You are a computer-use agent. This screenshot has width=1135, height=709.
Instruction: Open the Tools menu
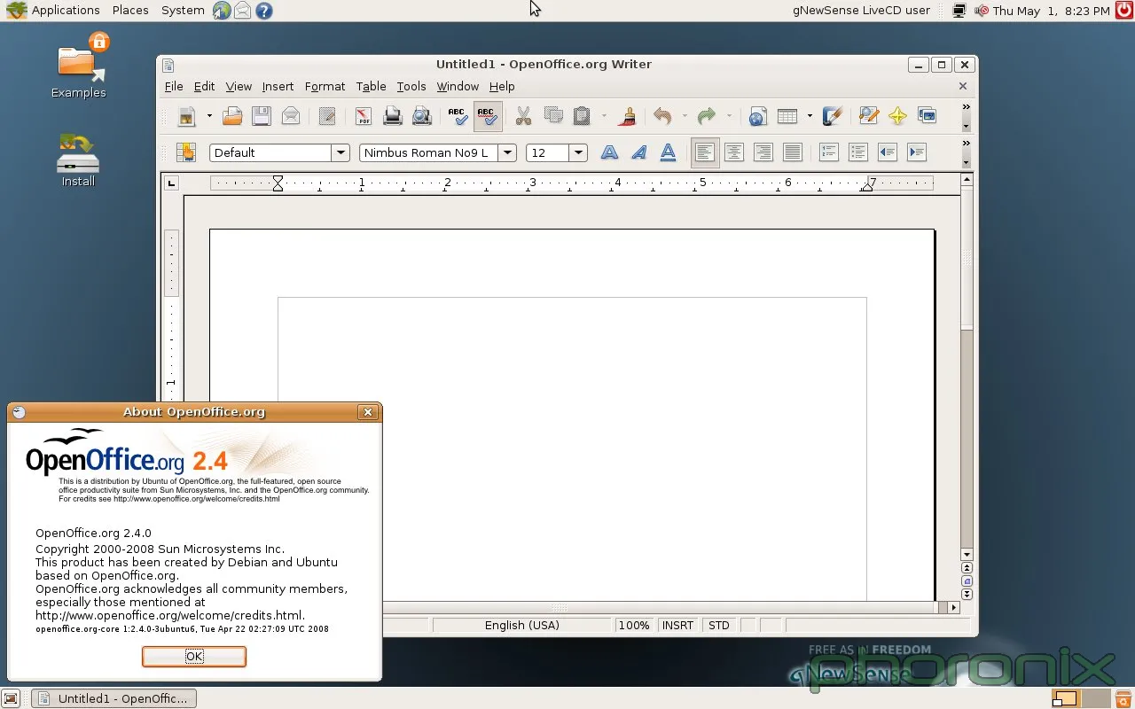[x=411, y=86]
